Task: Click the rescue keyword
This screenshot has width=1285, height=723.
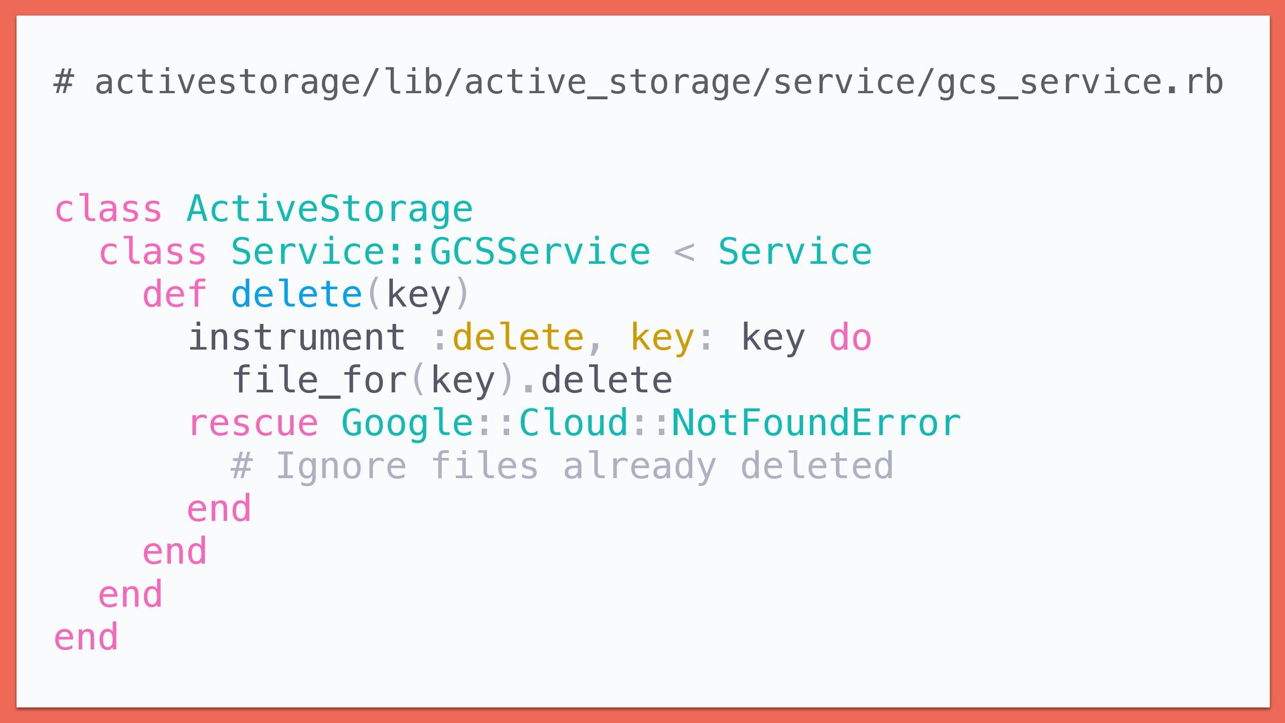Action: (x=253, y=423)
